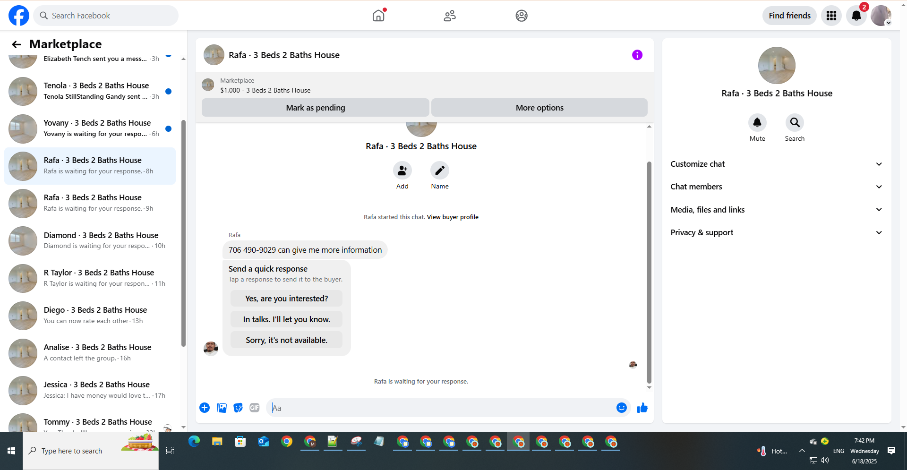
Task: Open the Facebook menu grid icon
Action: click(831, 16)
